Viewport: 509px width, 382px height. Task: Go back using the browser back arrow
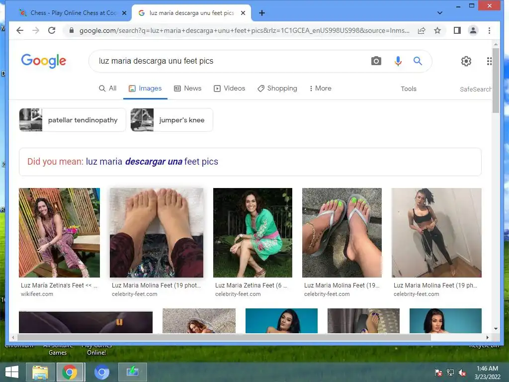tap(20, 30)
